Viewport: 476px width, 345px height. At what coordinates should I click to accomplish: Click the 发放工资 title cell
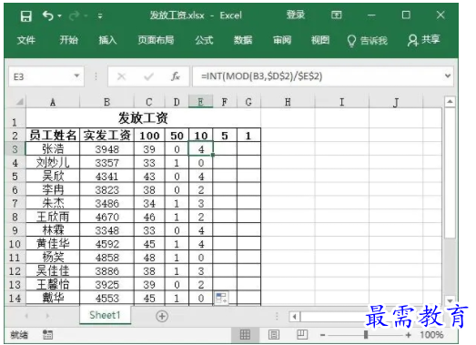point(143,117)
